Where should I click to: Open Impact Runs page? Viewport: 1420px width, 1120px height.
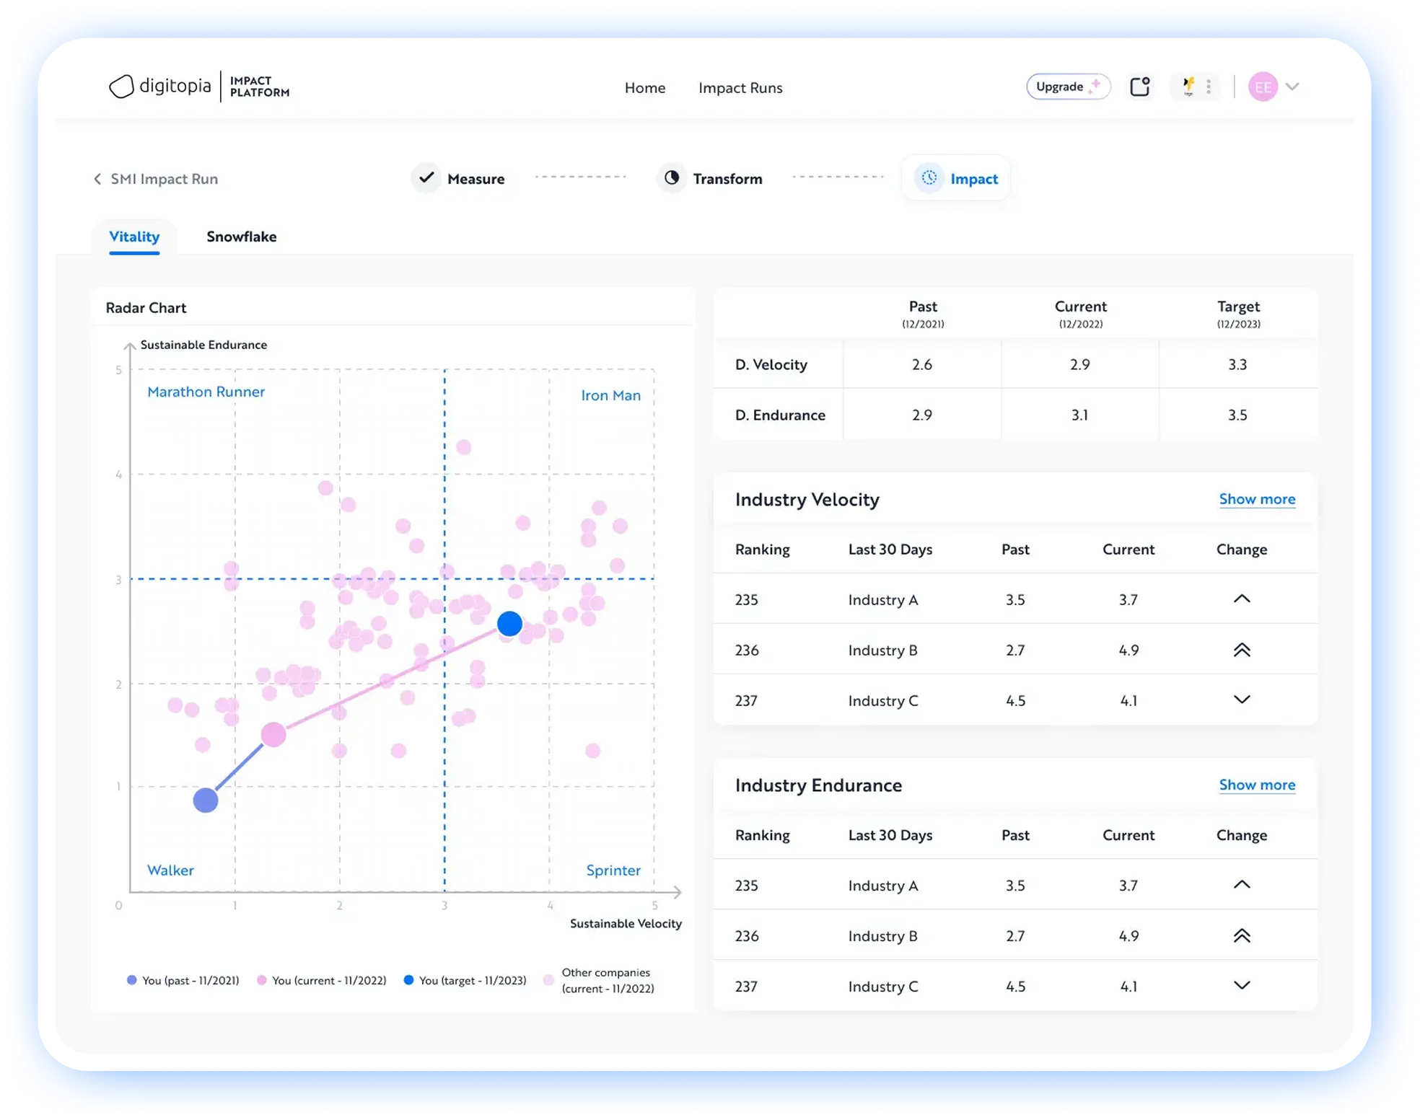(x=740, y=87)
